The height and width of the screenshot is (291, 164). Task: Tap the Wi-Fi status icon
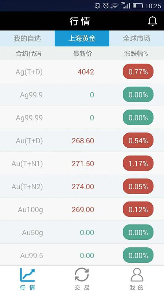point(114,6)
